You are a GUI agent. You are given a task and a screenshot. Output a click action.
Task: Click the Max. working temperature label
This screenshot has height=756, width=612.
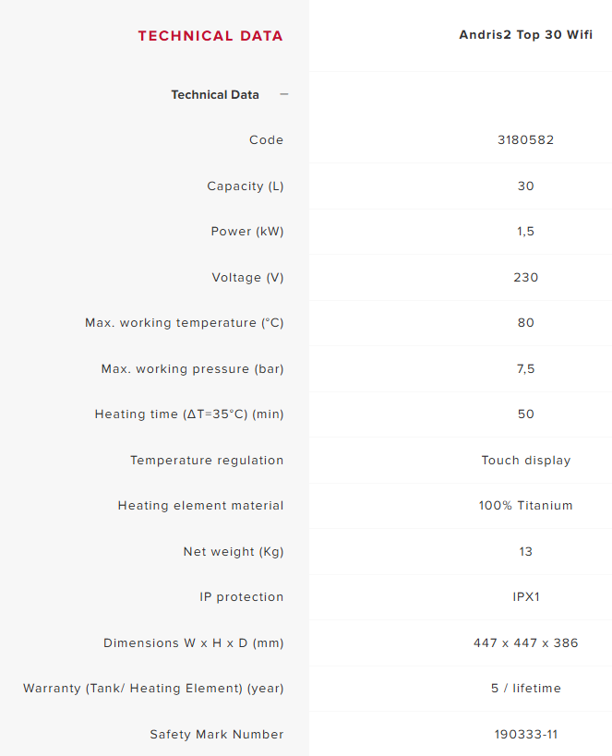point(184,323)
